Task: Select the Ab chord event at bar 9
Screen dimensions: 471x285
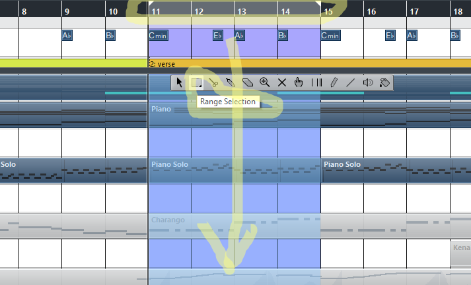Action: point(67,36)
